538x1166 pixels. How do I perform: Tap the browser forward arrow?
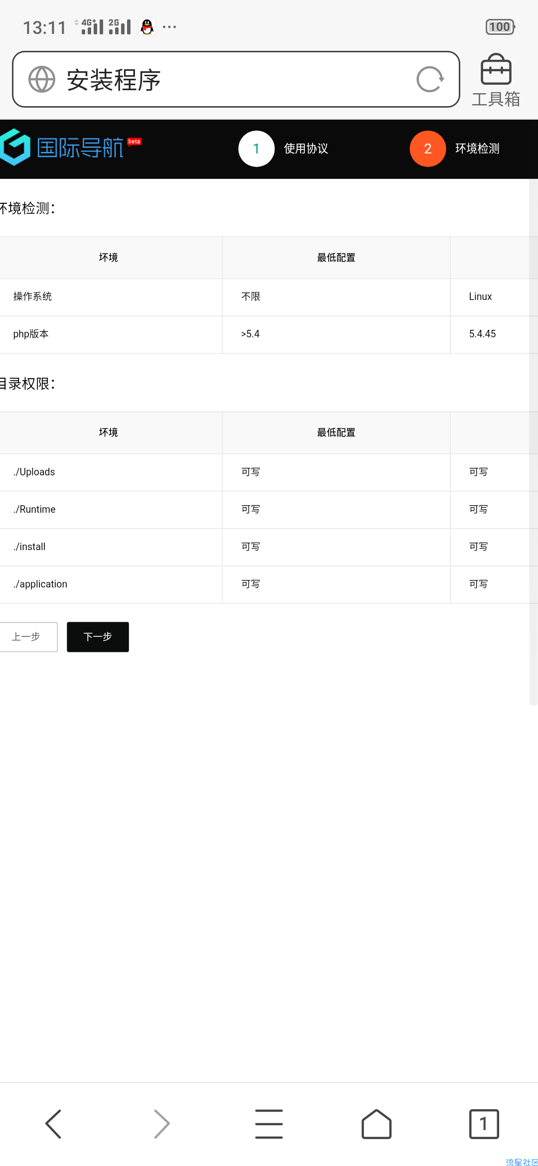coord(161,1124)
